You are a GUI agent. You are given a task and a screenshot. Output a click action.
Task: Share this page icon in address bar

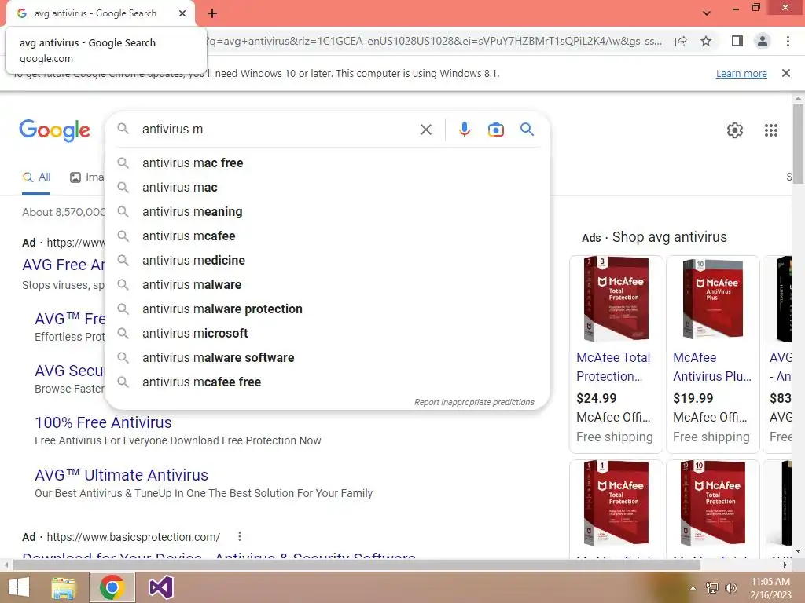pyautogui.click(x=681, y=41)
